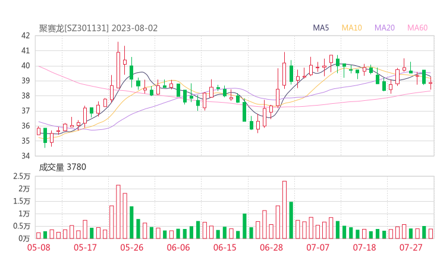Click the 42 price axis label

(x=26, y=36)
